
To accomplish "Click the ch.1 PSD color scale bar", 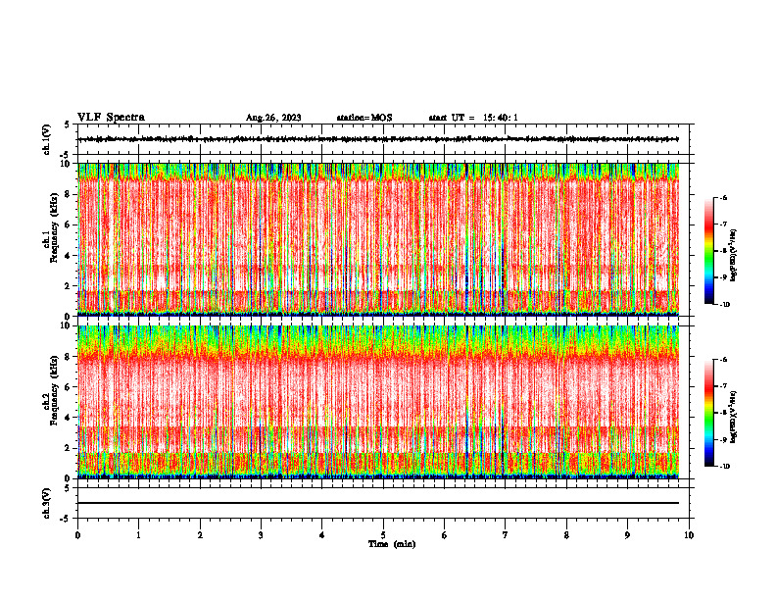I will (x=708, y=251).
